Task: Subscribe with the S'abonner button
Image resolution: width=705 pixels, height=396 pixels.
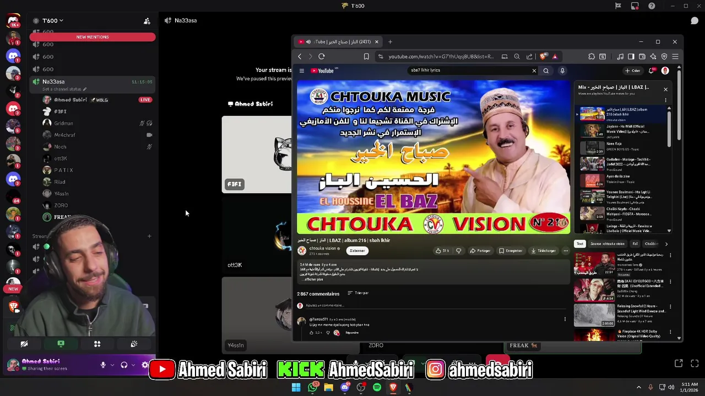Action: click(357, 251)
